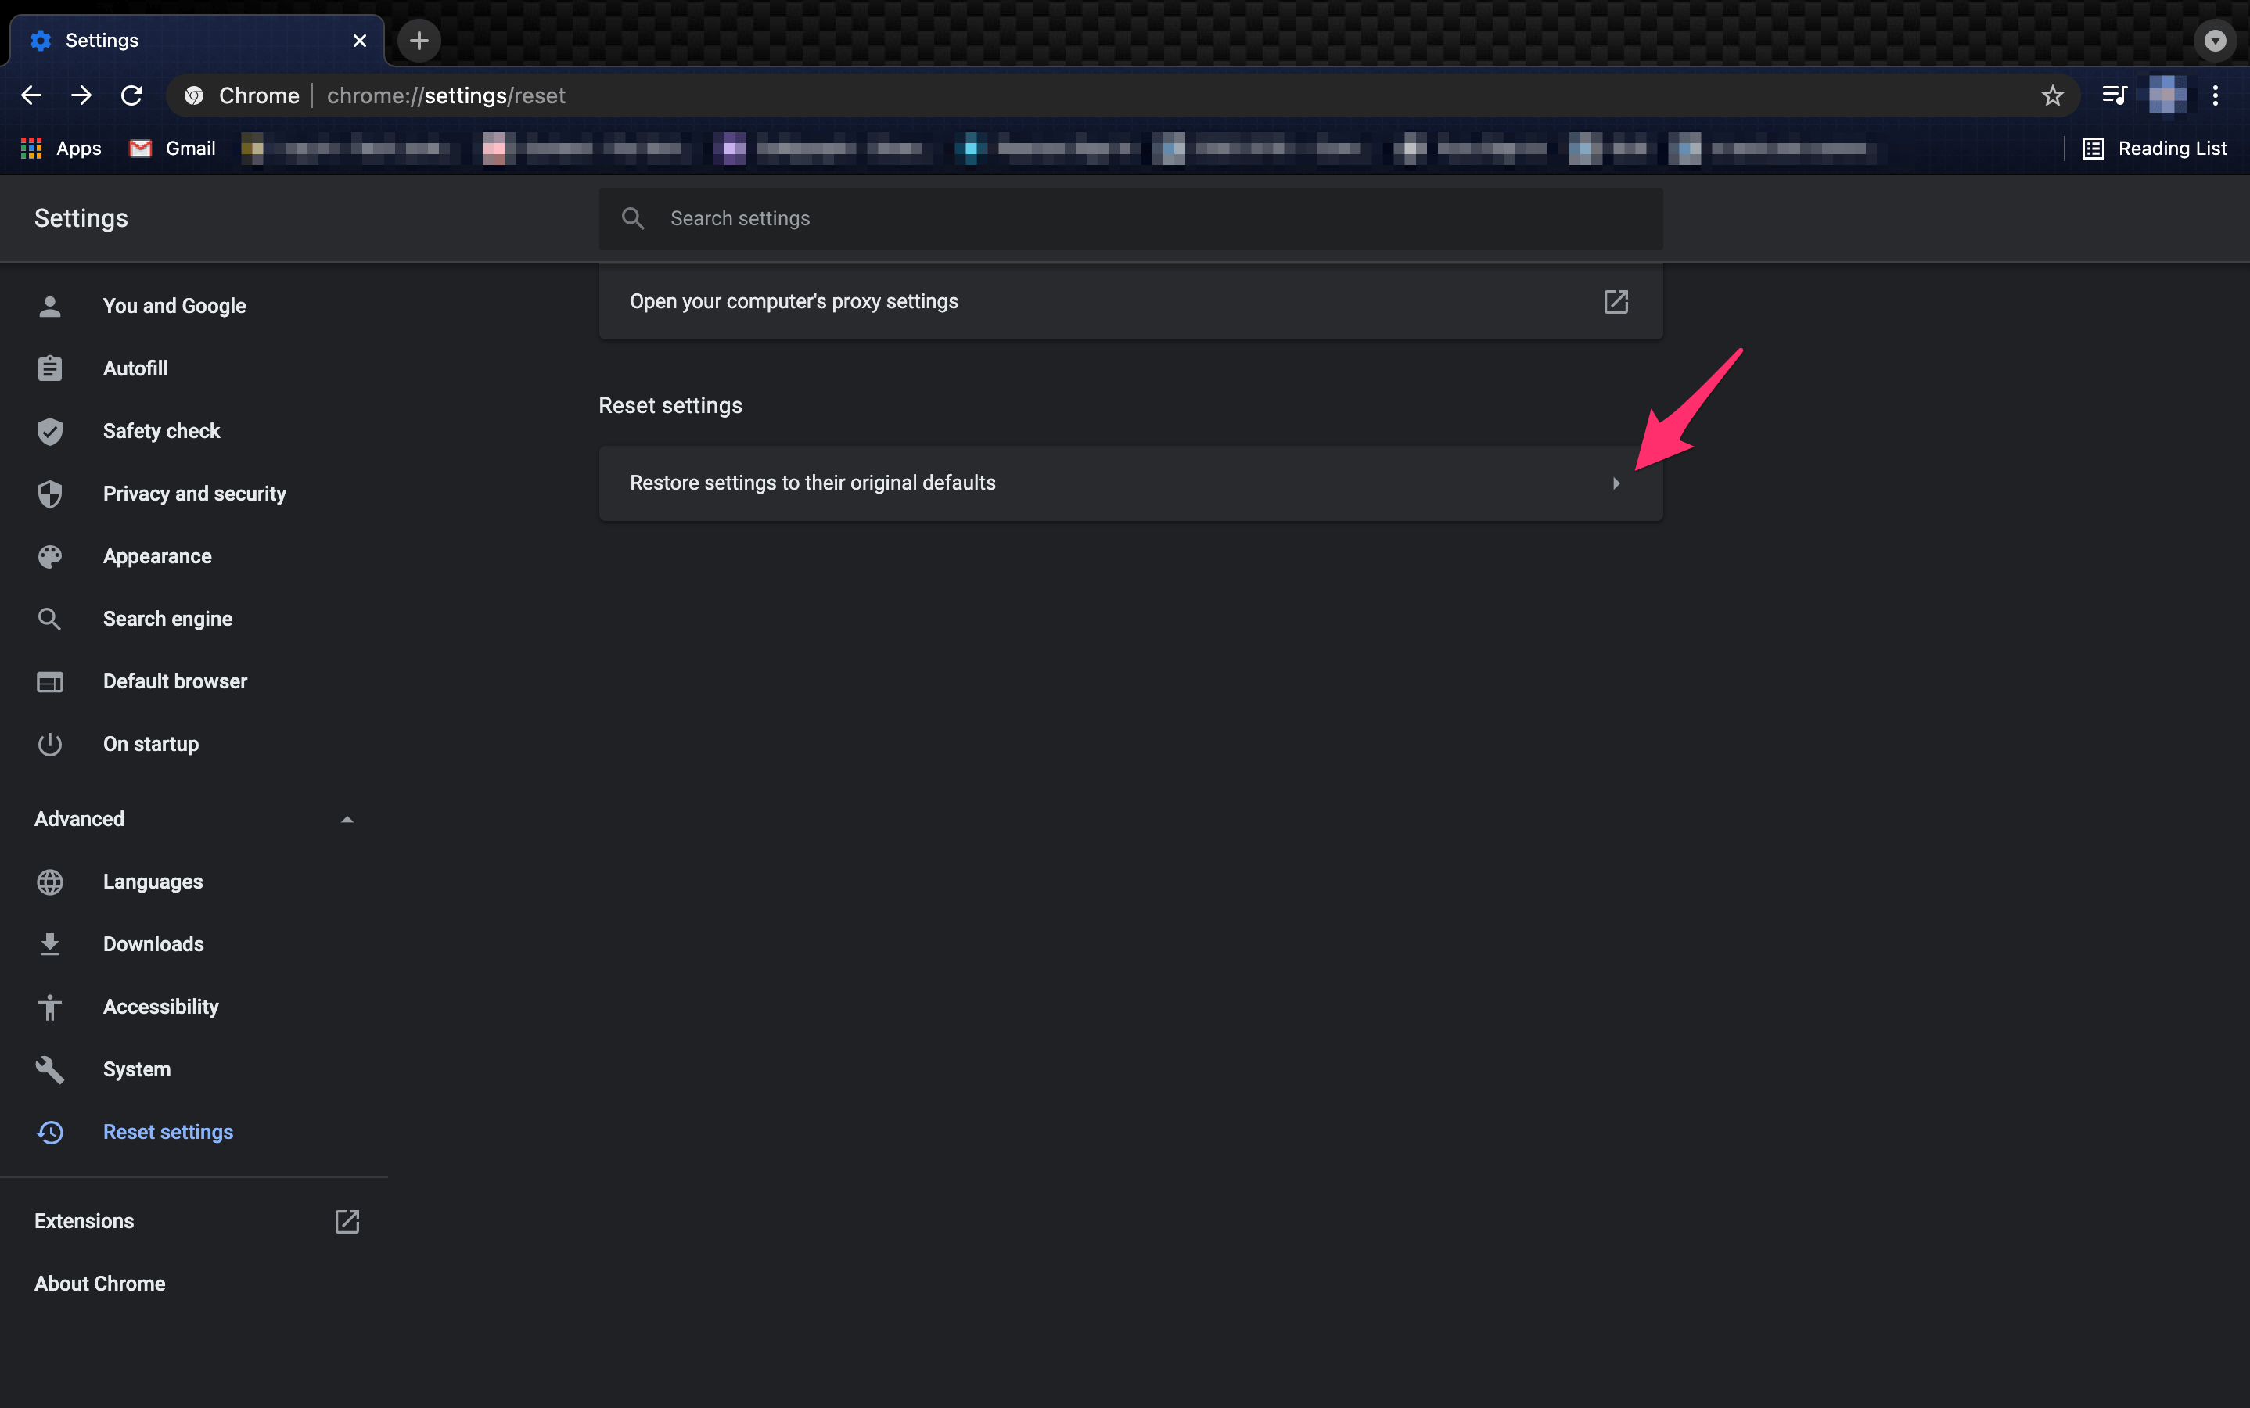Click the Apps grid shortcut
2250x1408 pixels.
60,148
